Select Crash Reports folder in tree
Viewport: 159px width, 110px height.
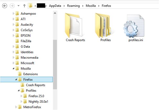coord(35,85)
